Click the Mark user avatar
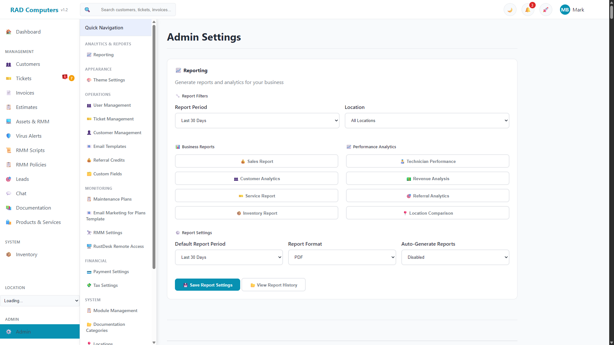Viewport: 614px width, 345px height. pyautogui.click(x=565, y=10)
